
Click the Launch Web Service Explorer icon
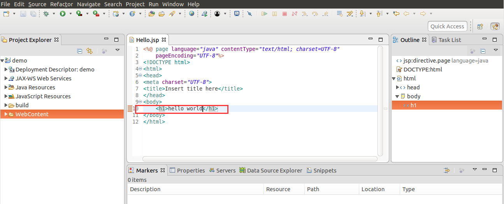point(204,14)
